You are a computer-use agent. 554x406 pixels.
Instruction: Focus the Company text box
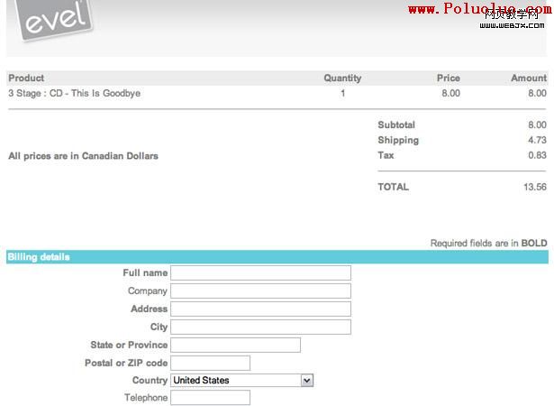coord(260,291)
